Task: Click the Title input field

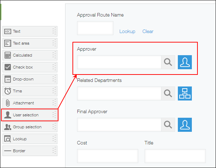Action: tap(175, 156)
